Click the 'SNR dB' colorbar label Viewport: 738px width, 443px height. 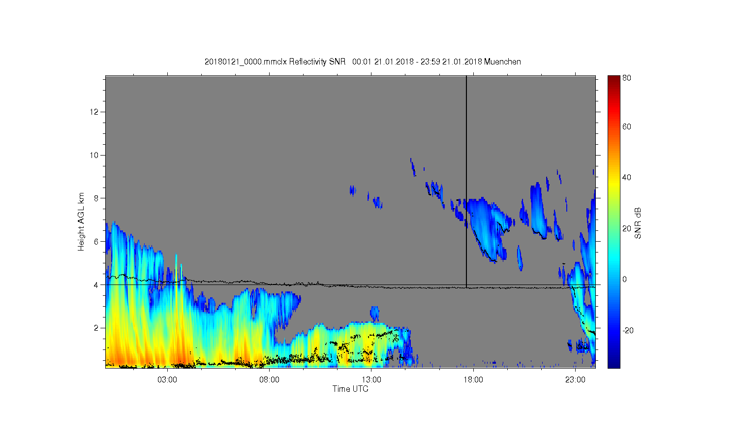(x=638, y=223)
